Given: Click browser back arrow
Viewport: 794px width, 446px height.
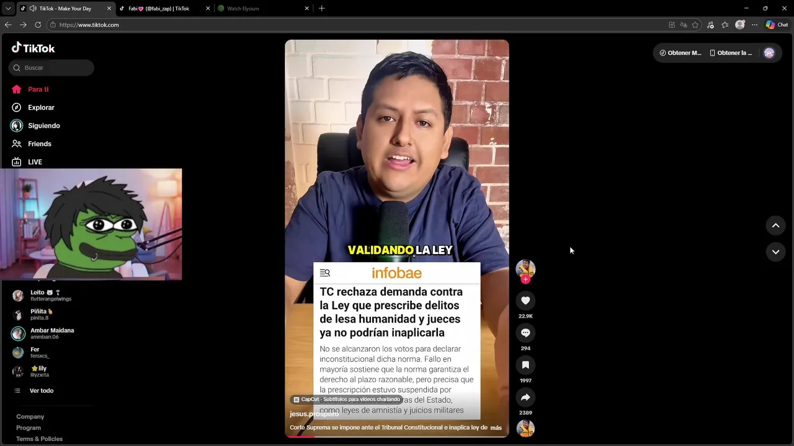Looking at the screenshot, I should pyautogui.click(x=8, y=25).
